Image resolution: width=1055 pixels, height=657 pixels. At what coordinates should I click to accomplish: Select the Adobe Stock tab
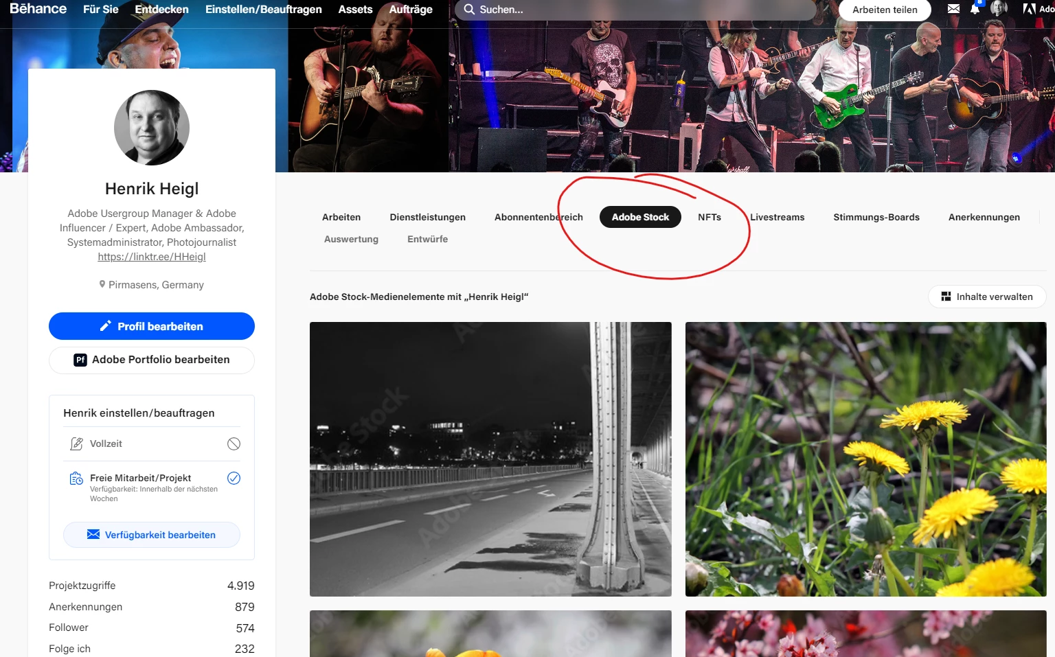(640, 217)
